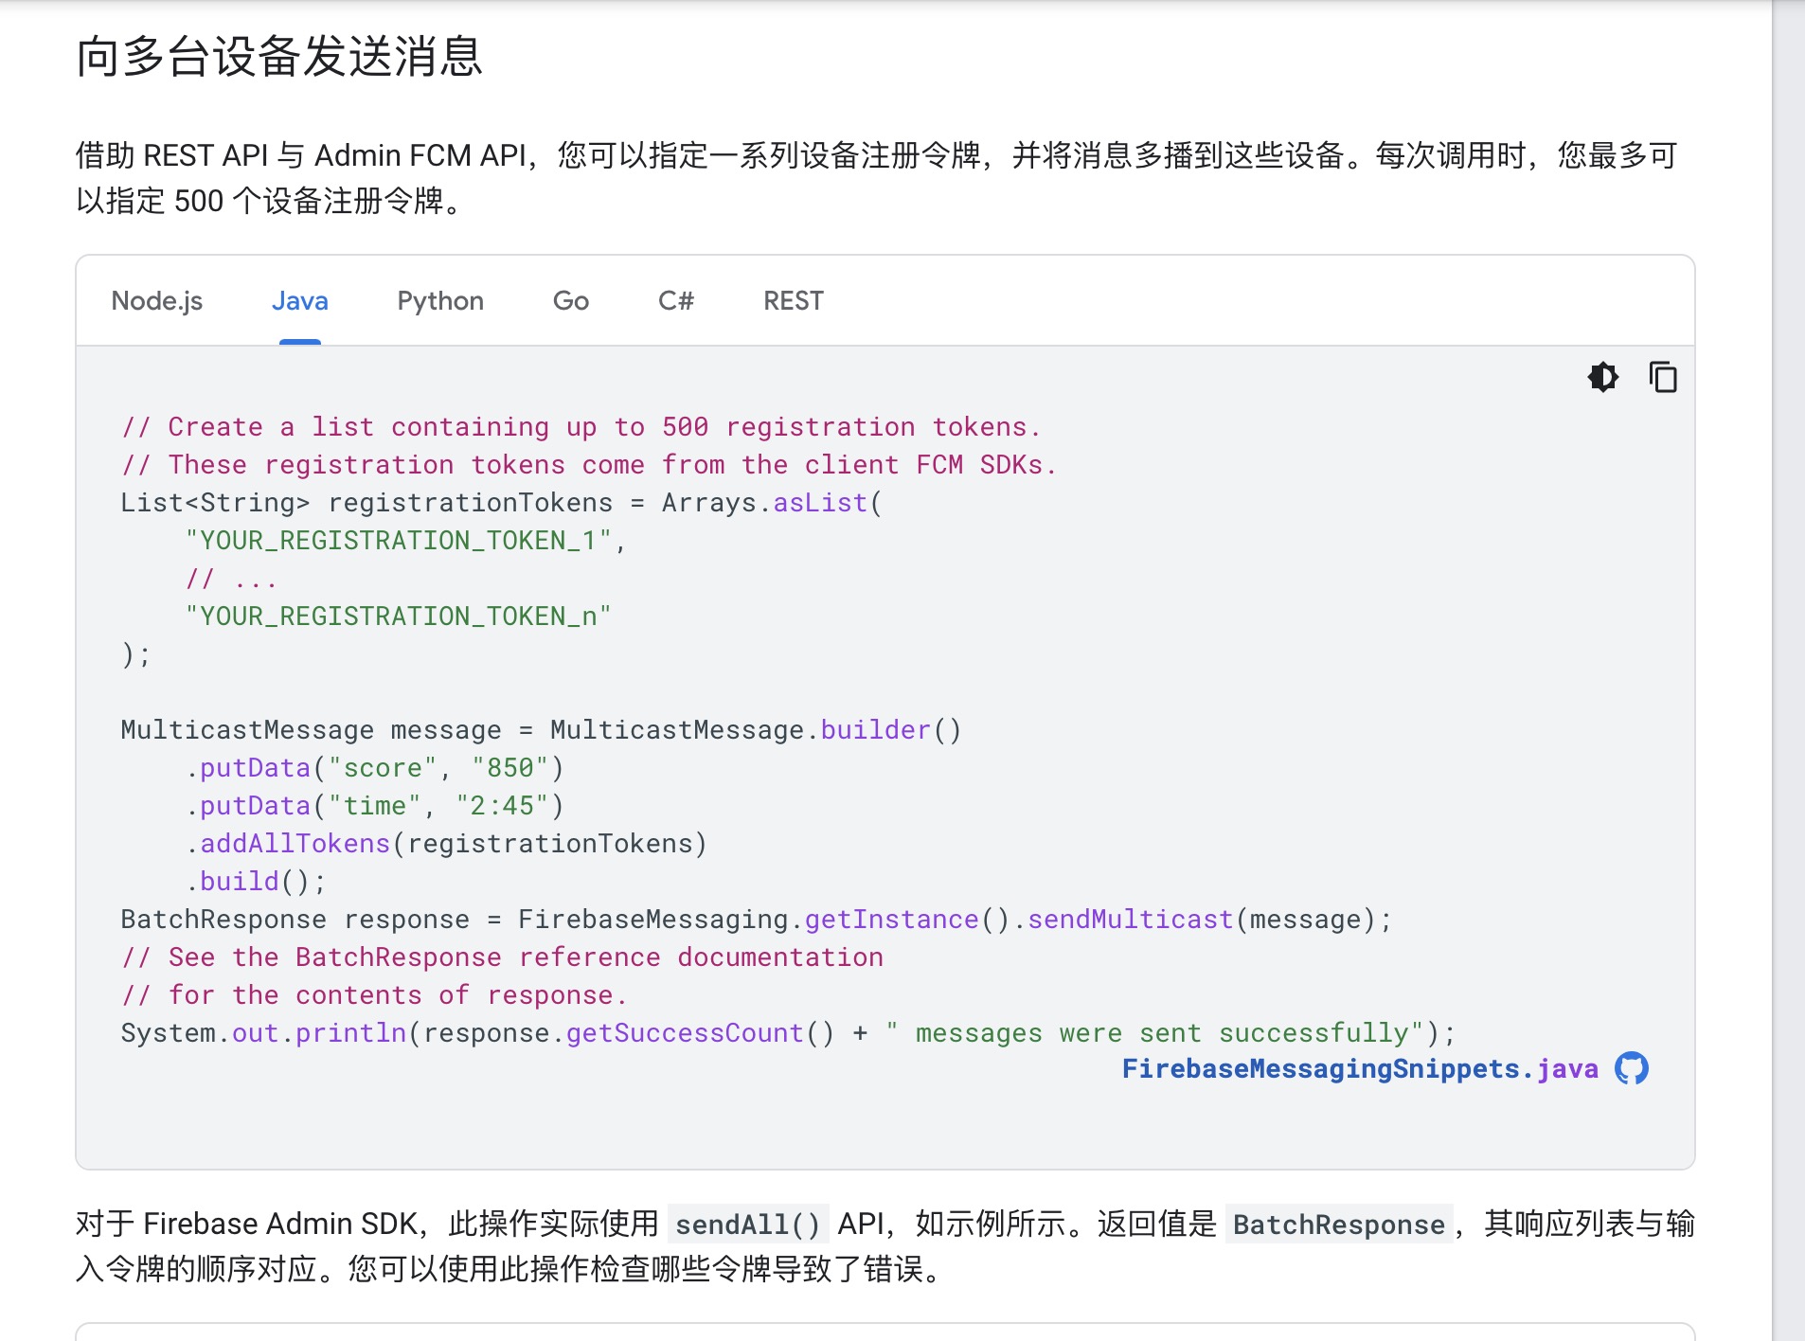Click the "YOUR_REGISTRATION_TOKEN_1" string

point(398,541)
